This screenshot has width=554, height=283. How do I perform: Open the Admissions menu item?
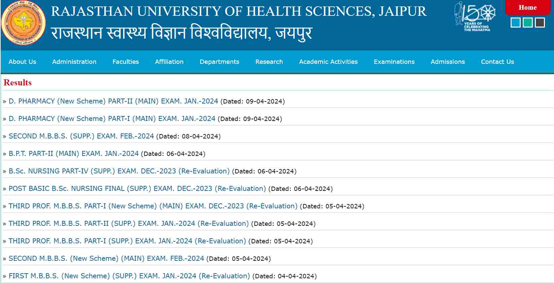(x=447, y=62)
